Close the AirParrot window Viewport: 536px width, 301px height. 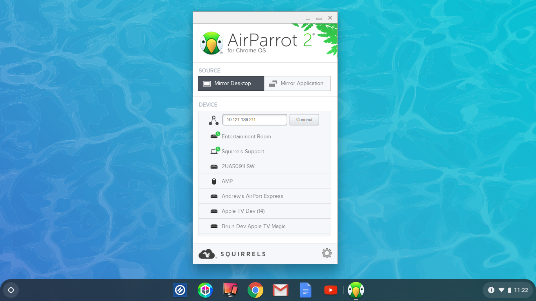point(330,18)
